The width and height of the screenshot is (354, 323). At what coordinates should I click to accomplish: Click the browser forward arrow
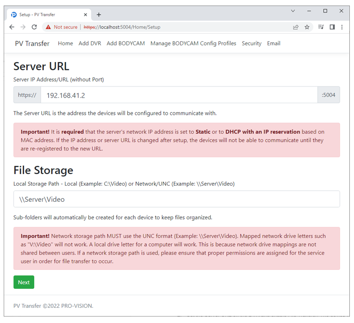pyautogui.click(x=23, y=27)
